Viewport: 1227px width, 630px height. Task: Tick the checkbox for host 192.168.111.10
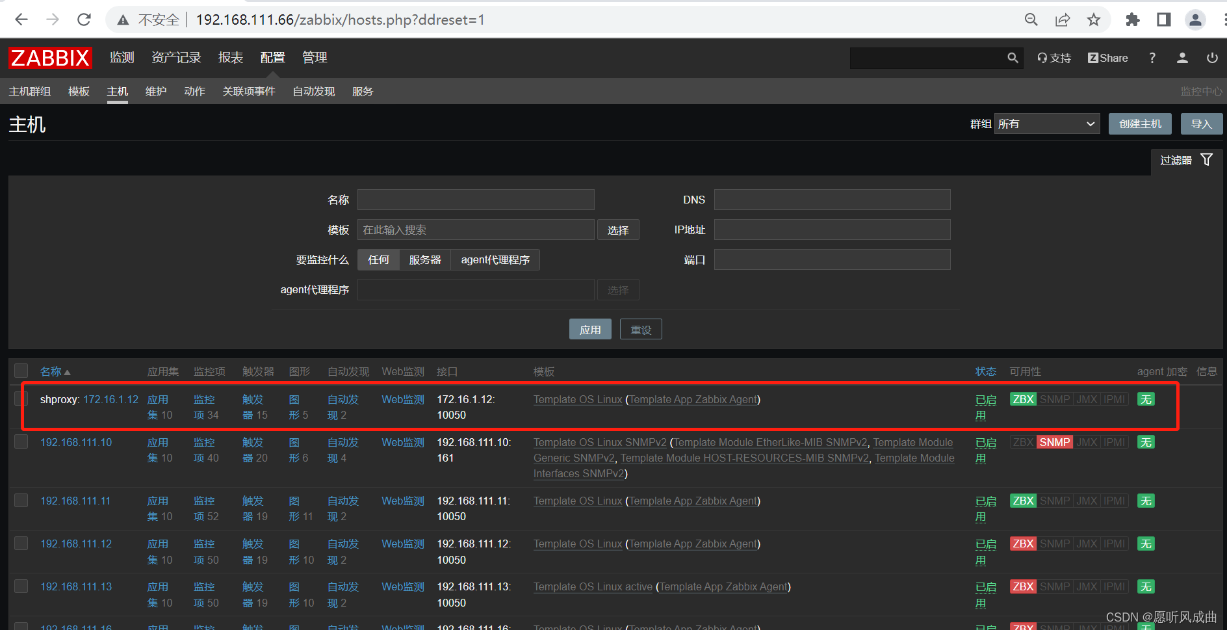coord(21,441)
